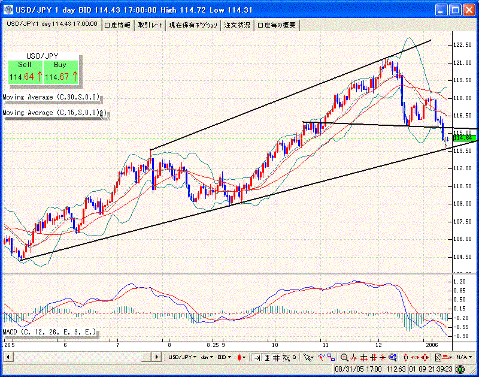The image size is (479, 377).
Task: Switch to the 取引レート tab
Action: click(150, 25)
